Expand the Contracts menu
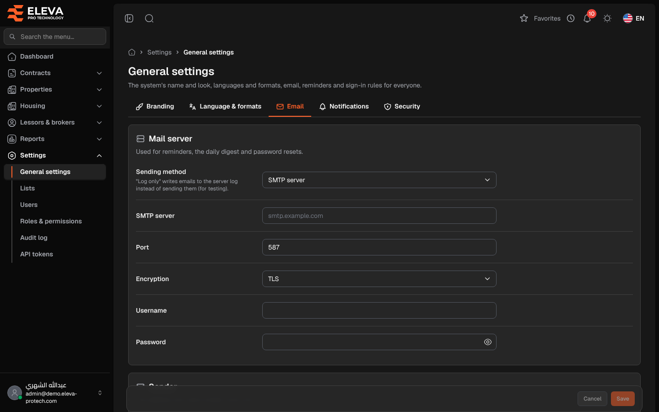 coord(55,73)
